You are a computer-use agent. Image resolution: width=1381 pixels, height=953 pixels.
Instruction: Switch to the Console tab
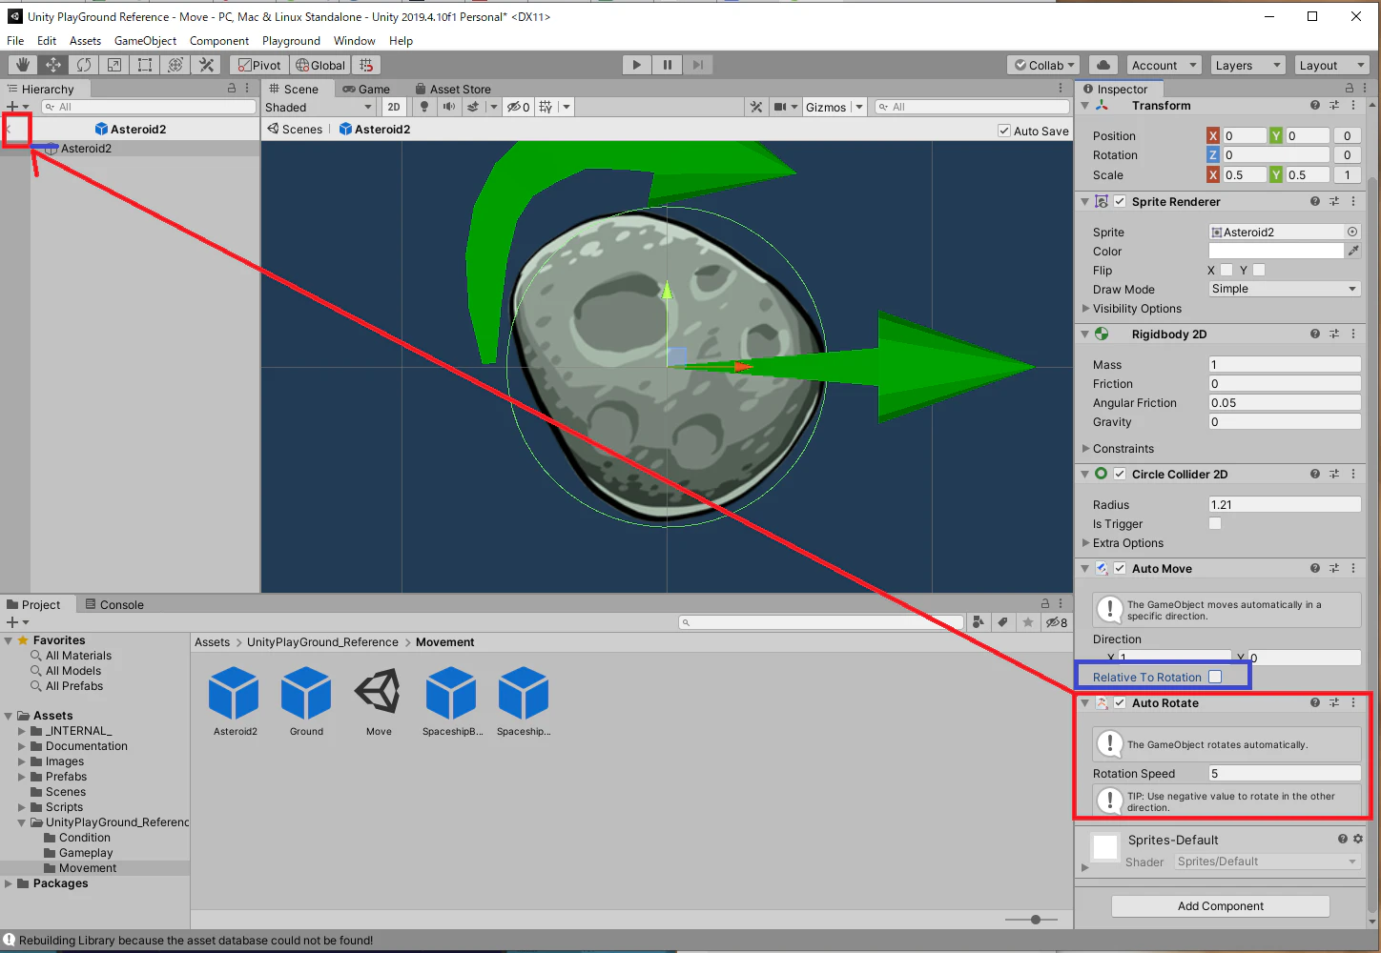point(114,604)
